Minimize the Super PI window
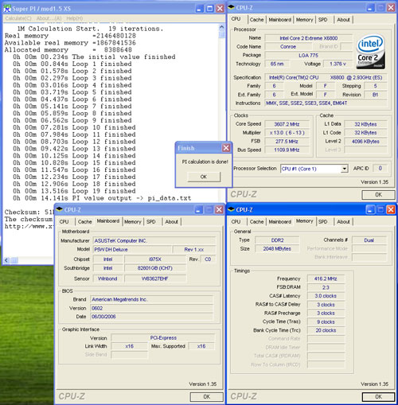Screen dimensions: 398x405 click(199, 9)
